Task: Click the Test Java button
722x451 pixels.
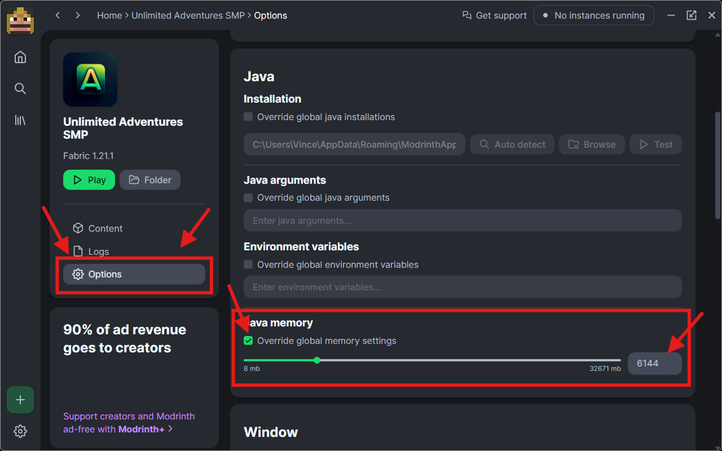Action: (655, 144)
